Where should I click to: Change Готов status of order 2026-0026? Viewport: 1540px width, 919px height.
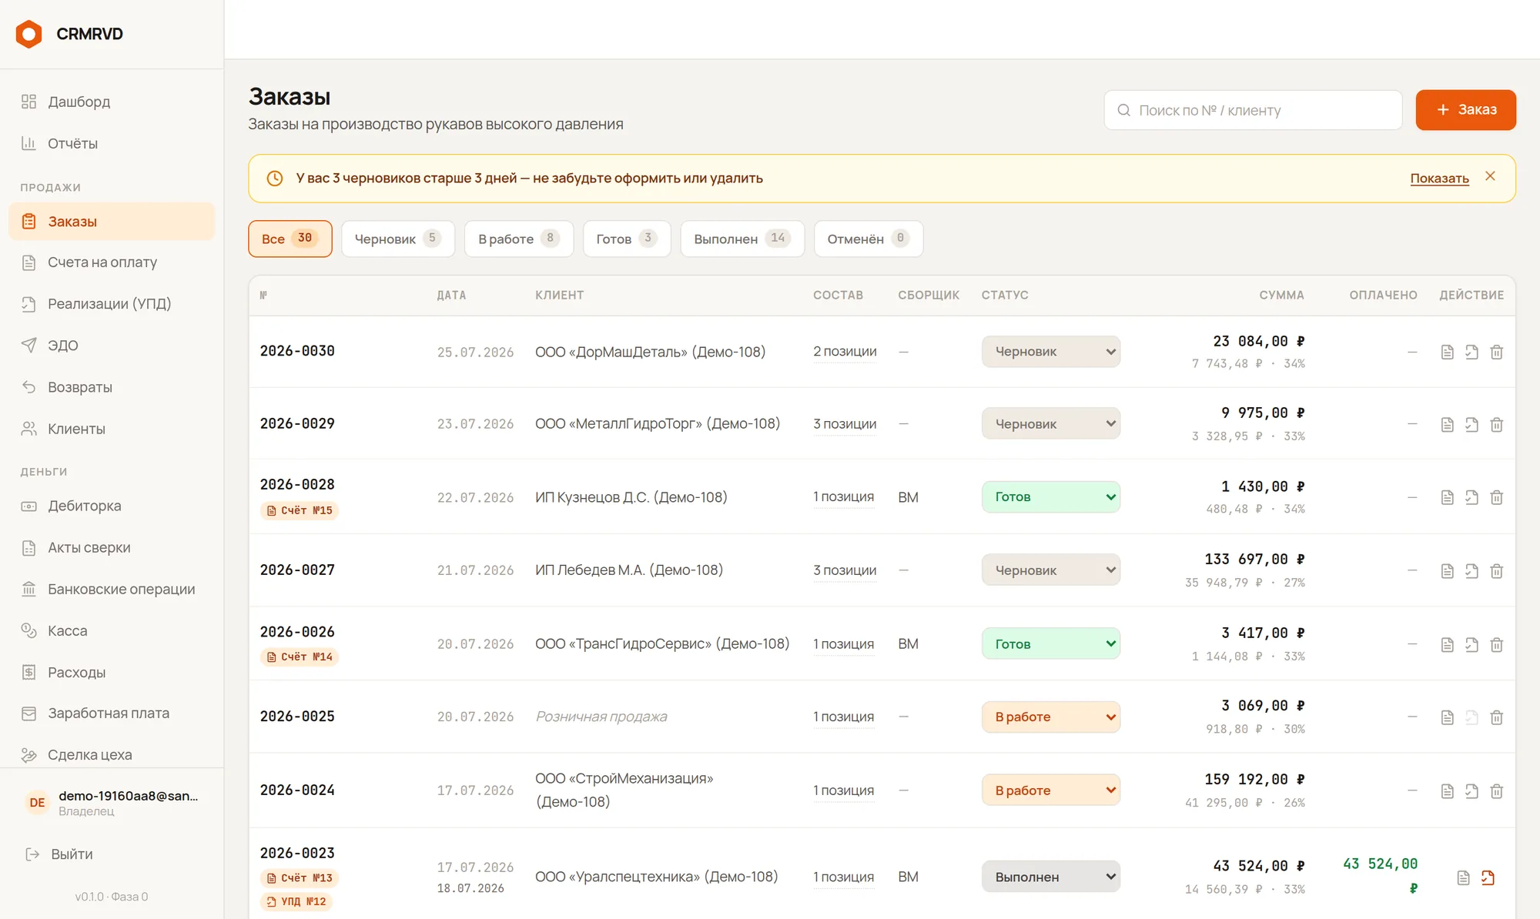click(1050, 644)
